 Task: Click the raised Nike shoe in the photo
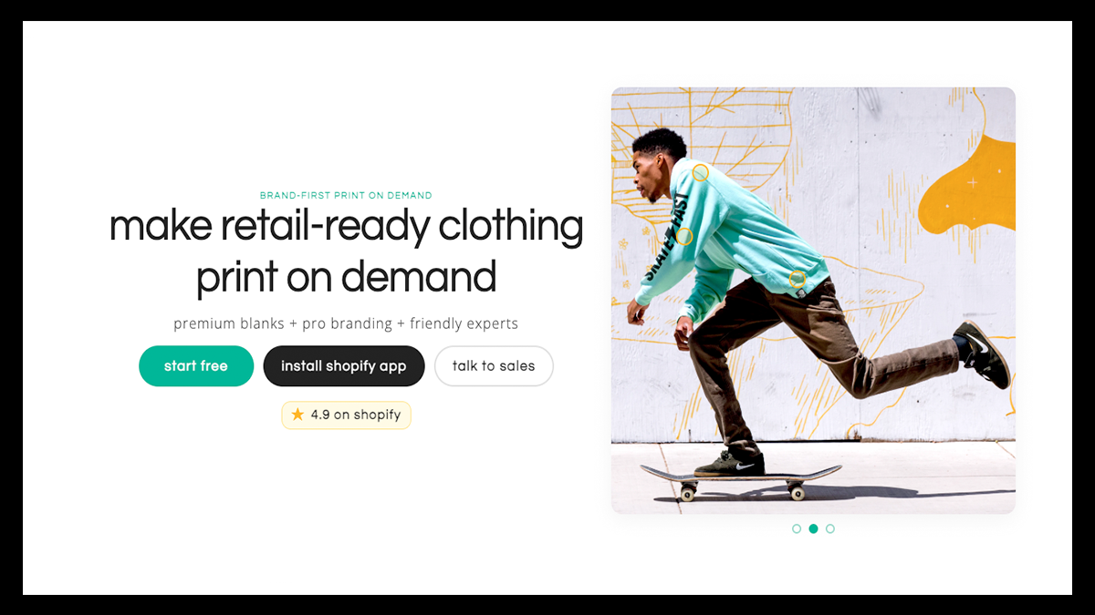coord(984,354)
